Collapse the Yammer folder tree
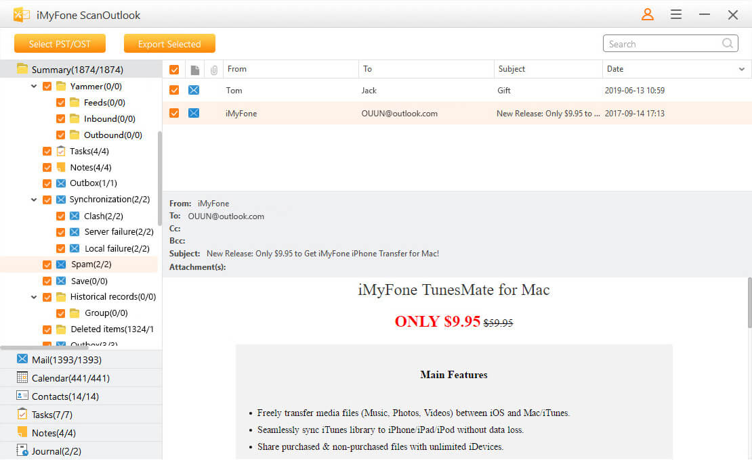The width and height of the screenshot is (752, 460). 34,86
